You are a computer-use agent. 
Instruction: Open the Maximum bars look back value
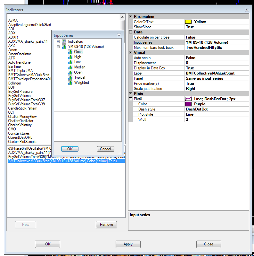click(217, 48)
